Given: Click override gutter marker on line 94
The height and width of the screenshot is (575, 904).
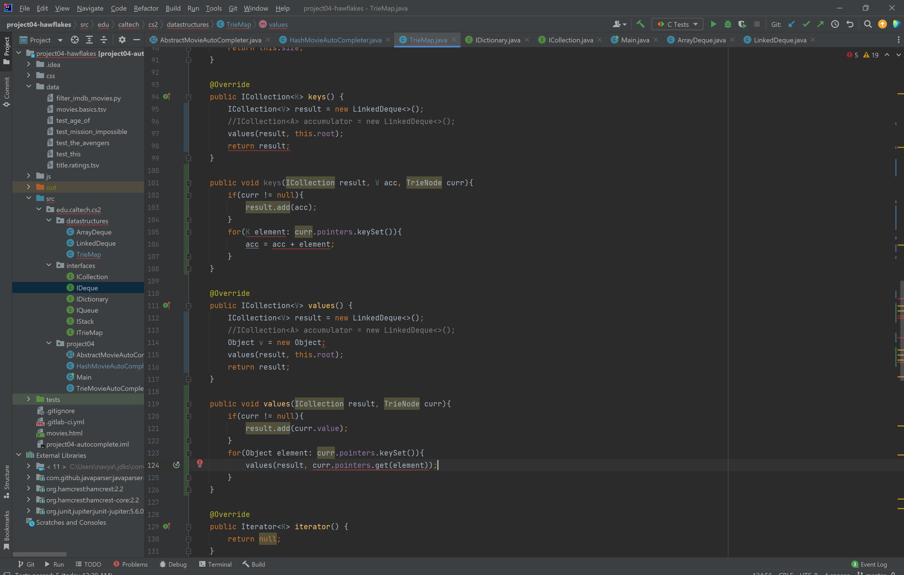Looking at the screenshot, I should pos(167,97).
